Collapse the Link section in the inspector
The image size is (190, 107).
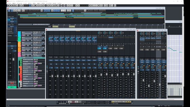8,43
